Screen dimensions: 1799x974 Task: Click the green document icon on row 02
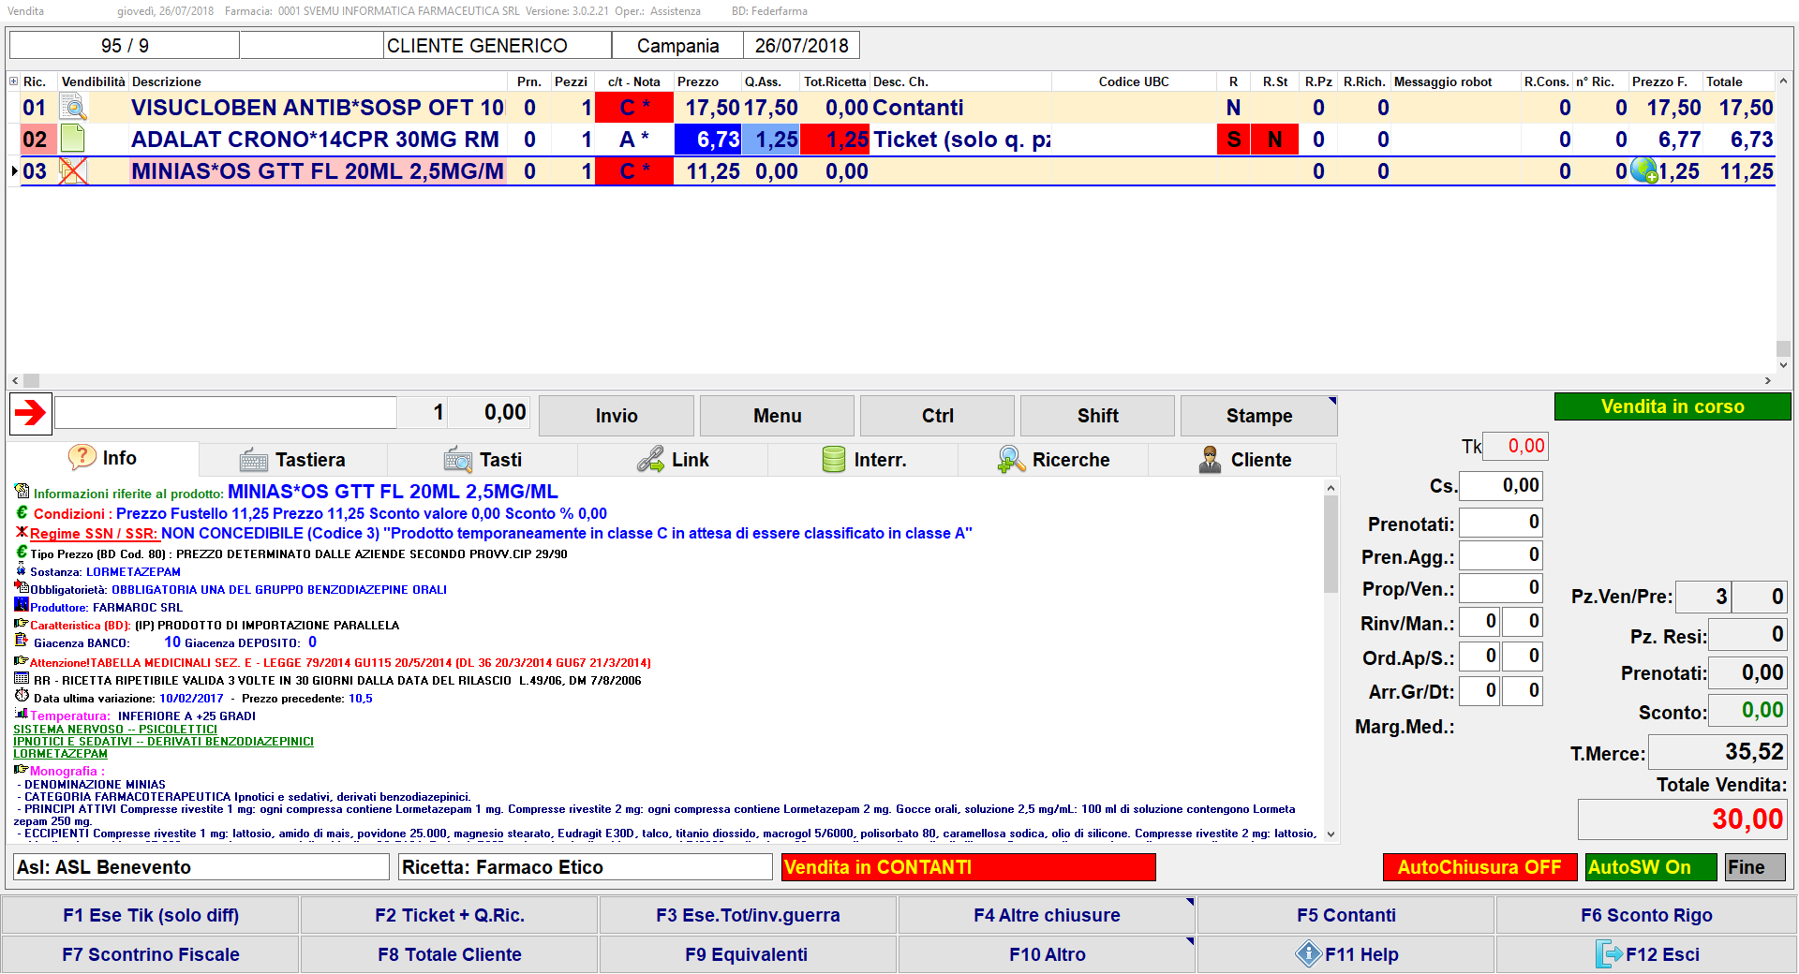pyautogui.click(x=73, y=140)
